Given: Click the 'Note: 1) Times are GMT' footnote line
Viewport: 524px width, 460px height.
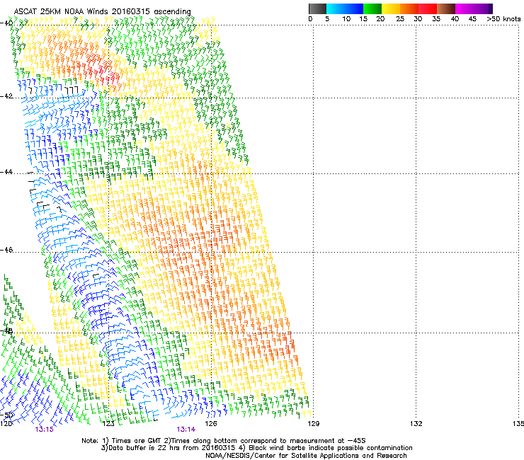Looking at the screenshot, I should point(224,441).
